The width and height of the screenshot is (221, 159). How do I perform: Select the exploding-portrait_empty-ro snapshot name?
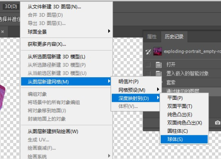coord(192,51)
